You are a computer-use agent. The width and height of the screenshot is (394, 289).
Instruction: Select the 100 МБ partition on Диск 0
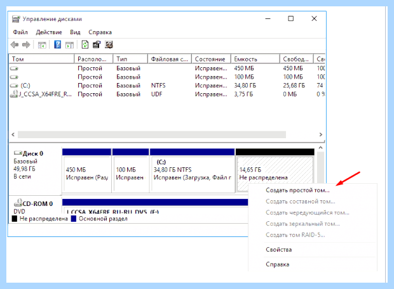point(130,170)
